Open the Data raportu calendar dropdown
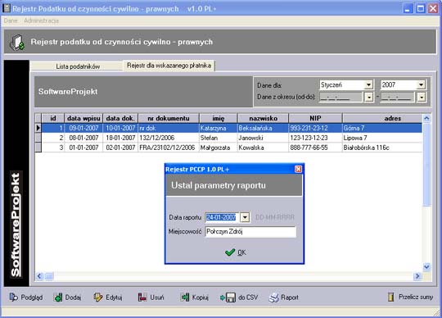The height and width of the screenshot is (318, 442). pyautogui.click(x=245, y=217)
